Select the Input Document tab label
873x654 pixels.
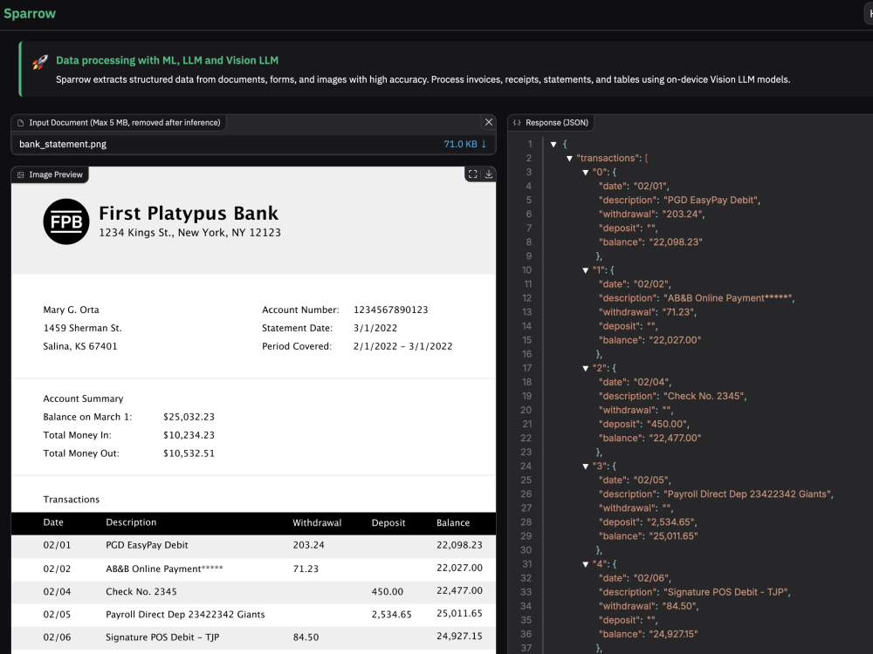click(125, 123)
